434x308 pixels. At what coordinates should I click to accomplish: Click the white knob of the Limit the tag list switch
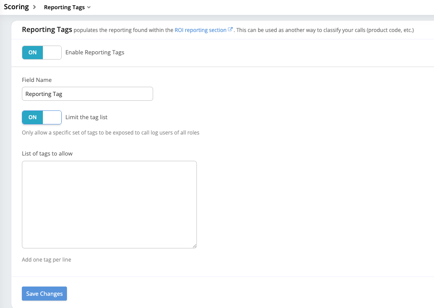click(52, 117)
